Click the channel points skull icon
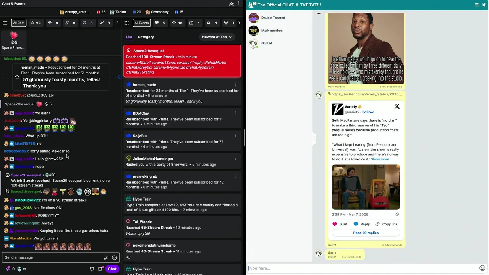The width and height of the screenshot is (489, 275). (19, 269)
